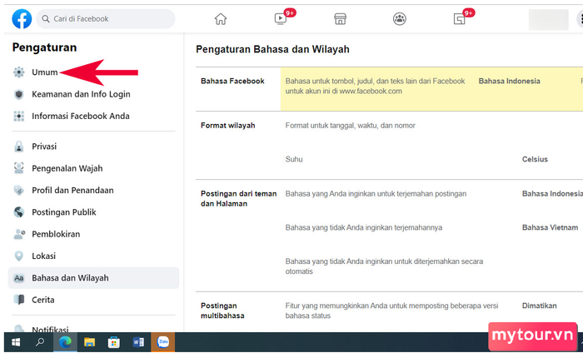583x358 pixels.
Task: Open Informasi Facebook Anda
Action: [81, 116]
